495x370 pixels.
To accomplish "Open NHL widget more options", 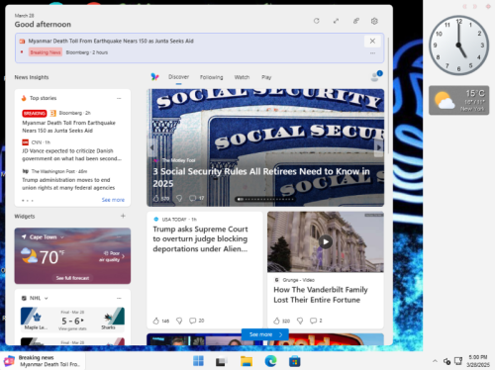I will point(119,298).
